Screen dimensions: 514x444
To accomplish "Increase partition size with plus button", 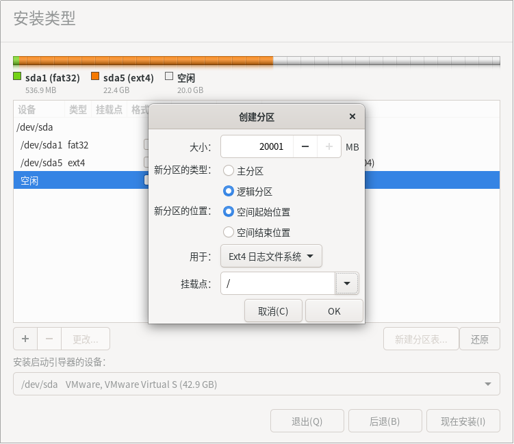I will pos(329,146).
